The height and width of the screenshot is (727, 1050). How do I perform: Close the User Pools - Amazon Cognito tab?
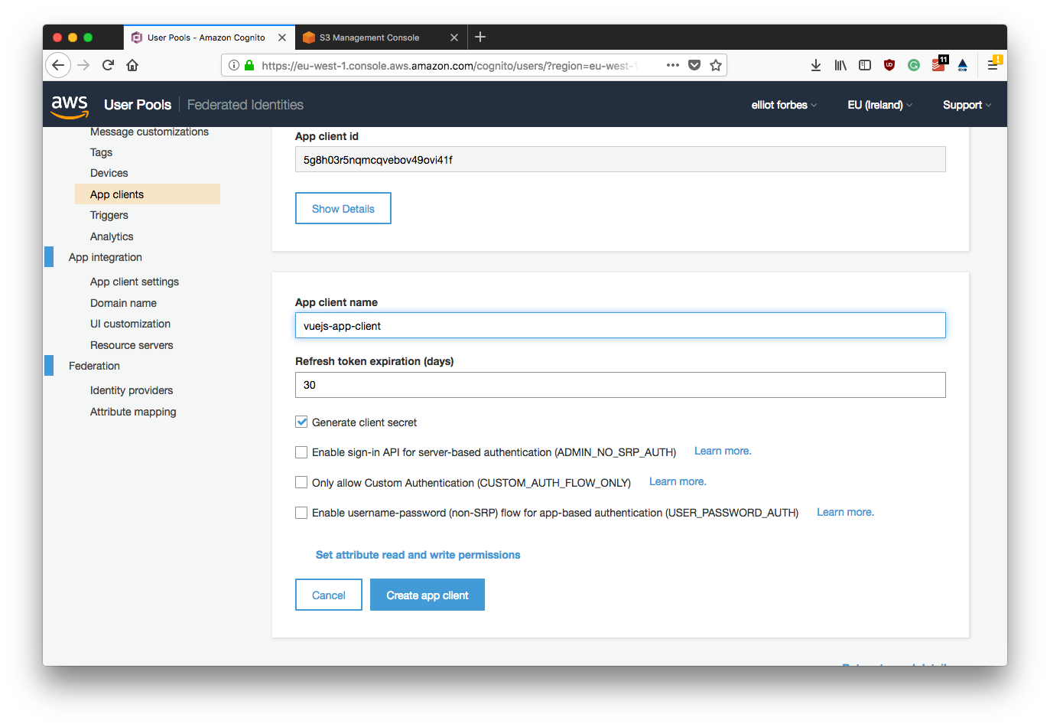(282, 37)
